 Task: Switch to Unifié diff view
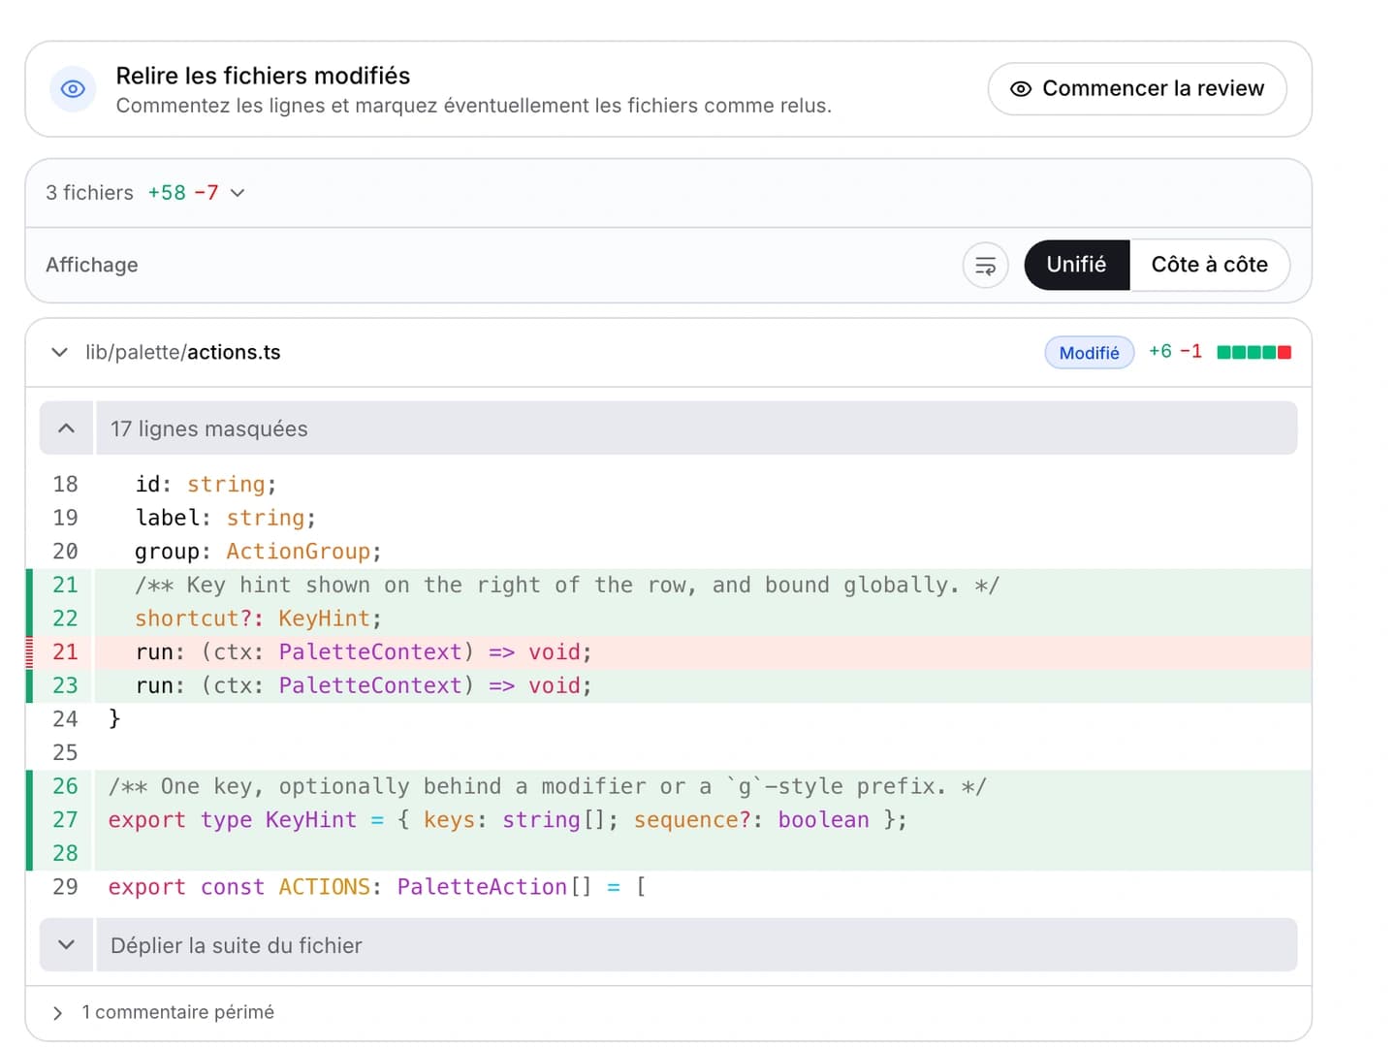(x=1076, y=265)
